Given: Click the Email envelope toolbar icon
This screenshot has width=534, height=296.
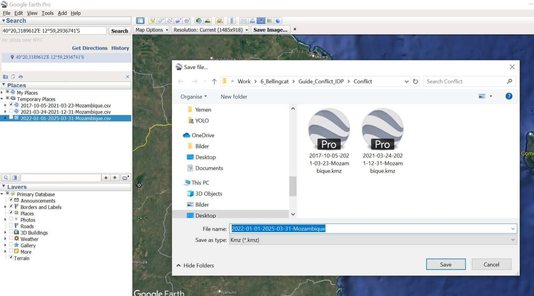Looking at the screenshot, I should click(244, 21).
